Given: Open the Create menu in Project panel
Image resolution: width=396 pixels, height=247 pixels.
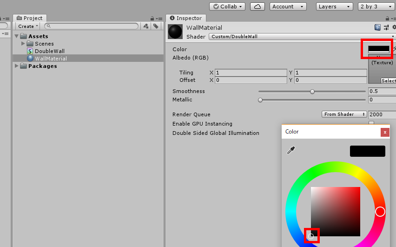Looking at the screenshot, I should click(x=28, y=27).
